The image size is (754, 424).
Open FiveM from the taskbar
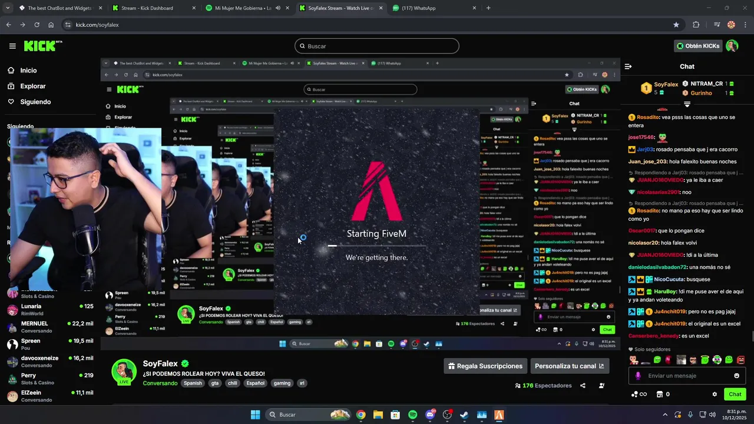[x=499, y=415]
